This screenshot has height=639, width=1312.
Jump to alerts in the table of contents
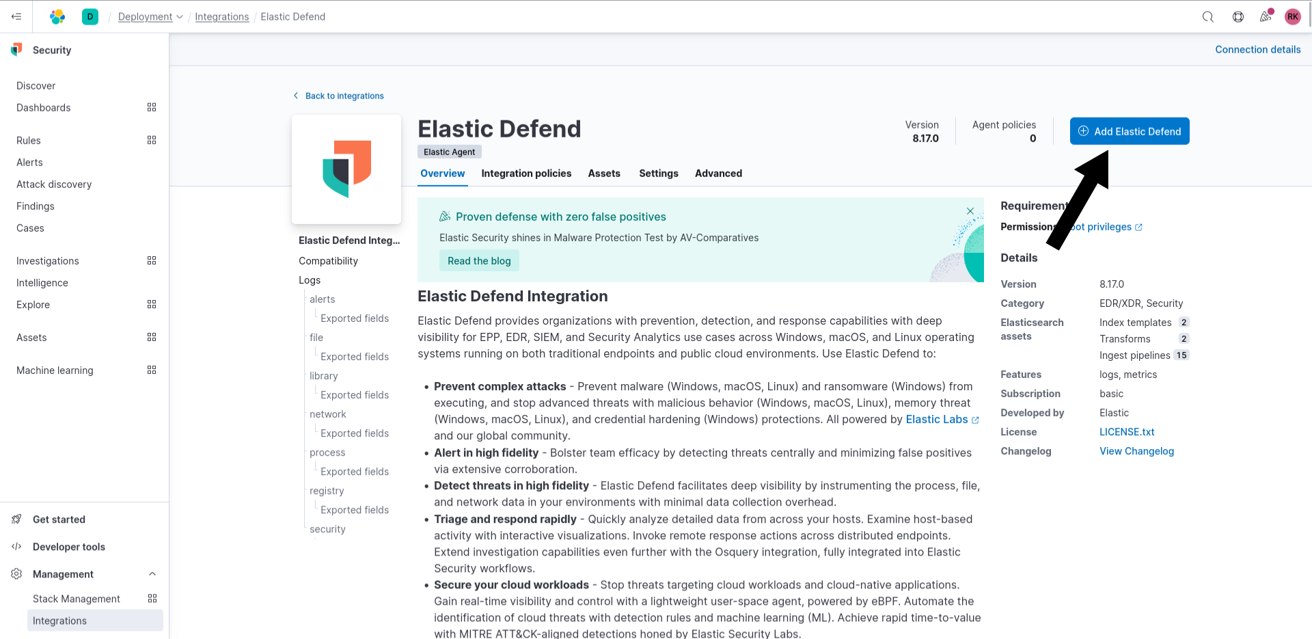point(322,299)
